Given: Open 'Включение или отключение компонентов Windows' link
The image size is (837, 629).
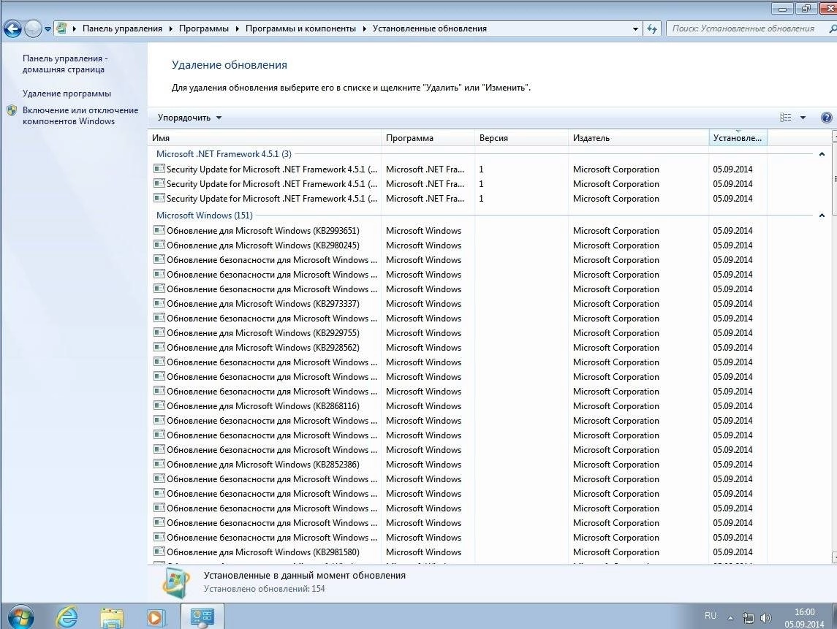Looking at the screenshot, I should coord(80,115).
